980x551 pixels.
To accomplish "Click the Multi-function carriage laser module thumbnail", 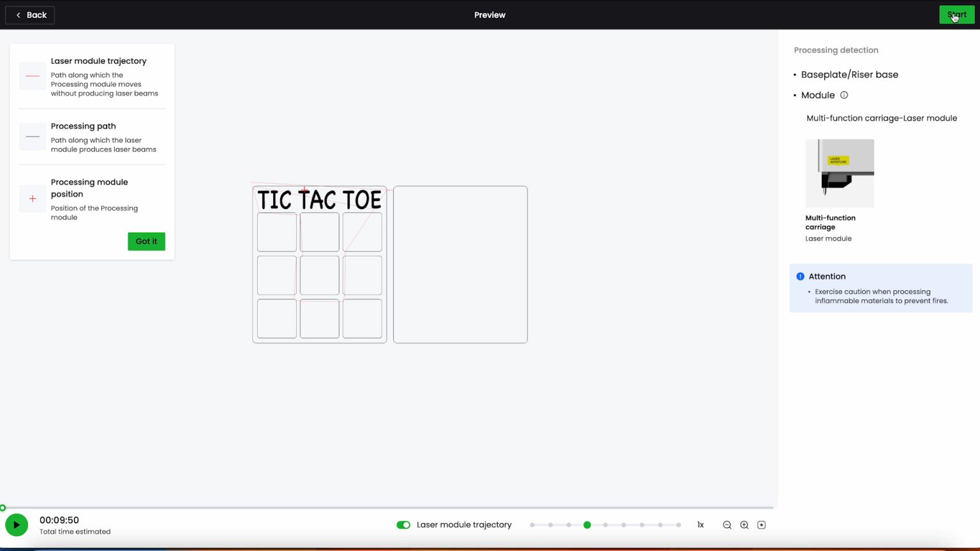I will click(x=840, y=173).
